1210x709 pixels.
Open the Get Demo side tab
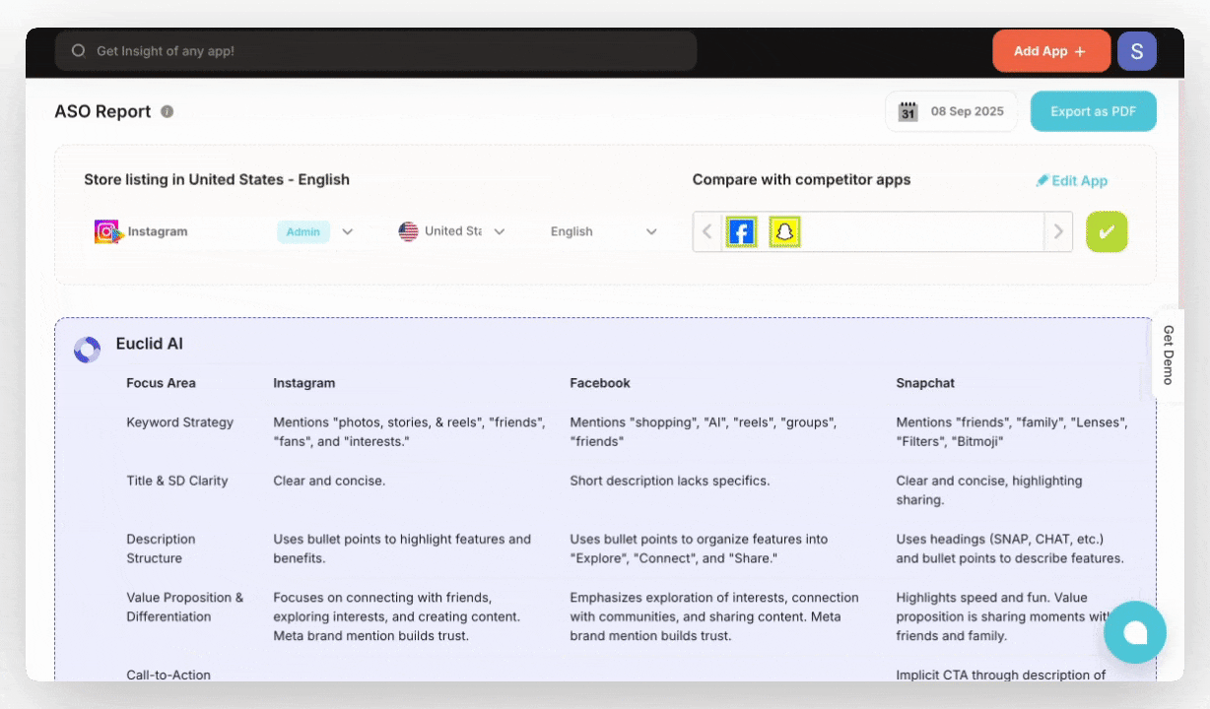tap(1168, 354)
